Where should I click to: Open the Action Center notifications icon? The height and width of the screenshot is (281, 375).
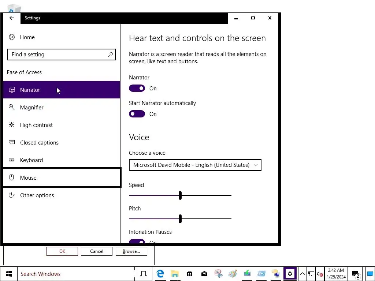pos(356,274)
